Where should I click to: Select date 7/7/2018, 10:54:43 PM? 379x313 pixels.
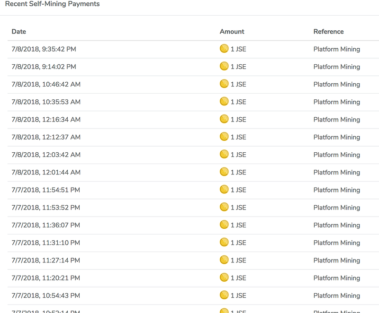click(x=45, y=296)
